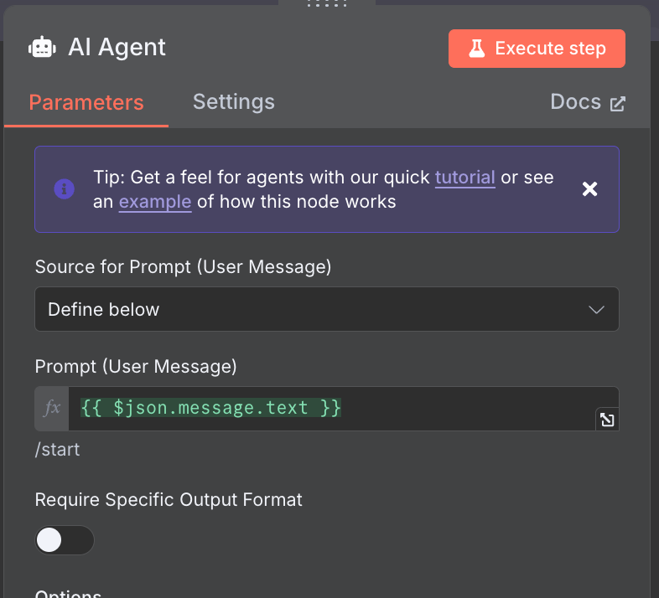Click the AI Agent robot icon
Screen dimensions: 659x598
click(x=43, y=48)
